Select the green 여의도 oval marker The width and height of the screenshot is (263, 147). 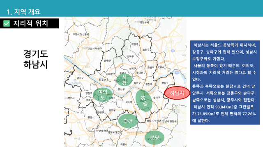click(103, 94)
